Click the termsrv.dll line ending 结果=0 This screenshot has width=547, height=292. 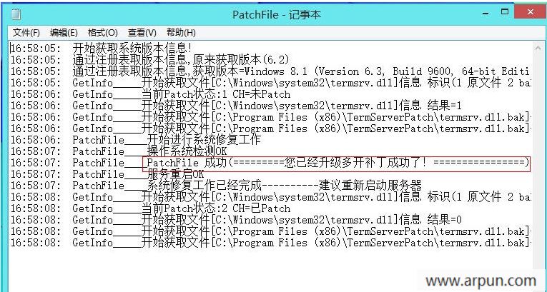tap(236, 220)
